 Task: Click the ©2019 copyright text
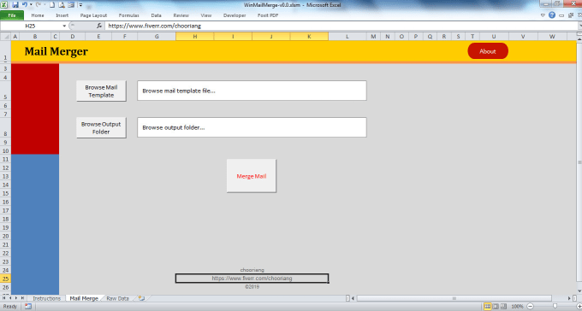[x=252, y=286]
